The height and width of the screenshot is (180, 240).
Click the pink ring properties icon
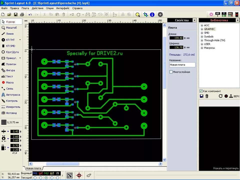click(211, 14)
